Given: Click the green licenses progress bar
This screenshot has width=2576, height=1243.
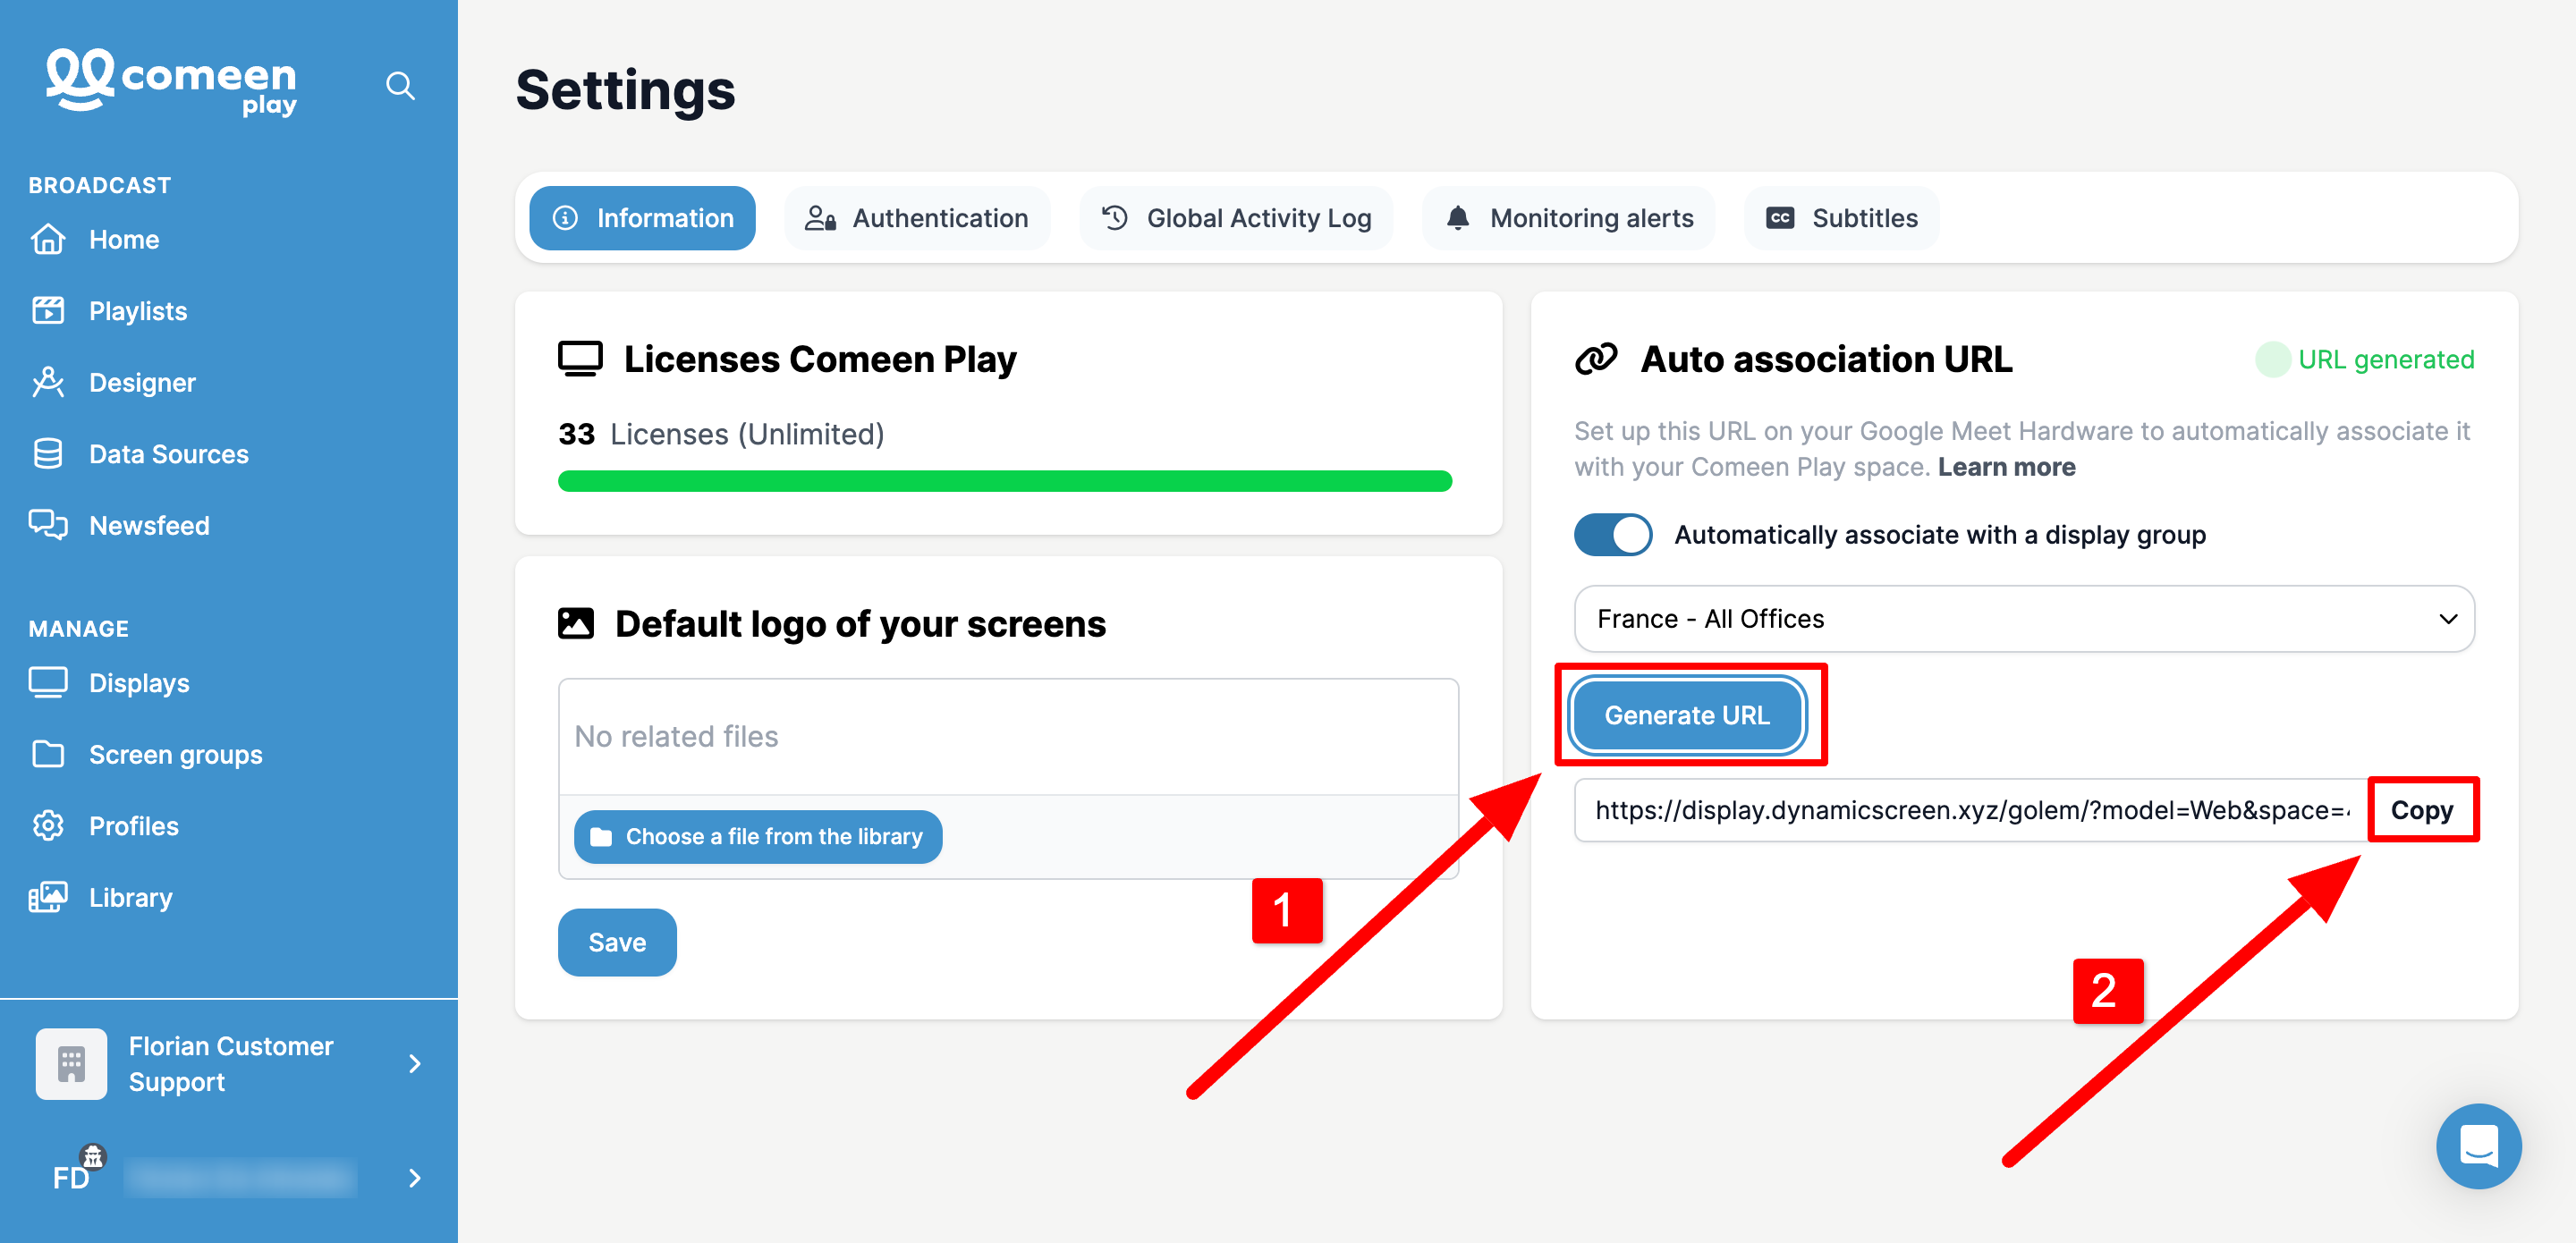Looking at the screenshot, I should (x=1005, y=481).
